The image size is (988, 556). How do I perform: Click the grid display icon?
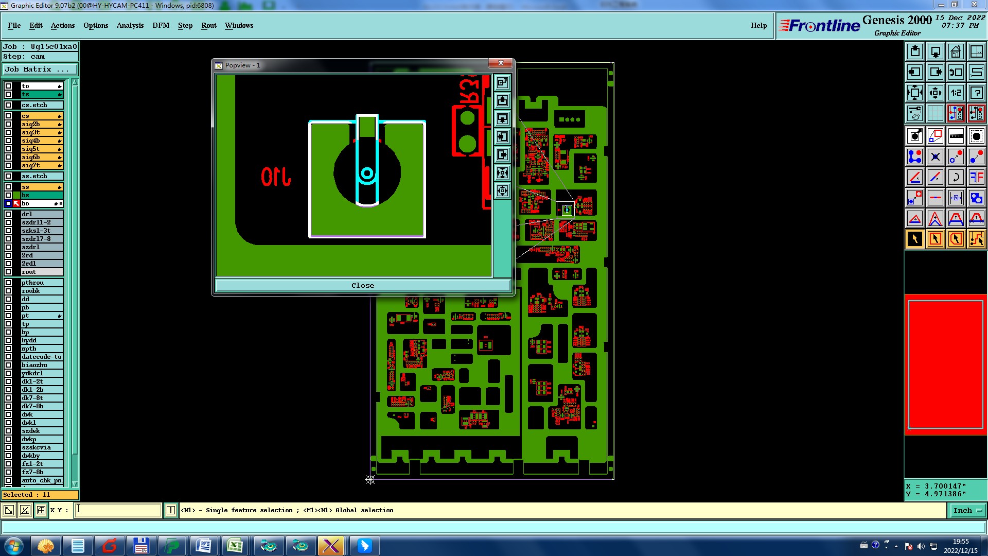coord(935,113)
